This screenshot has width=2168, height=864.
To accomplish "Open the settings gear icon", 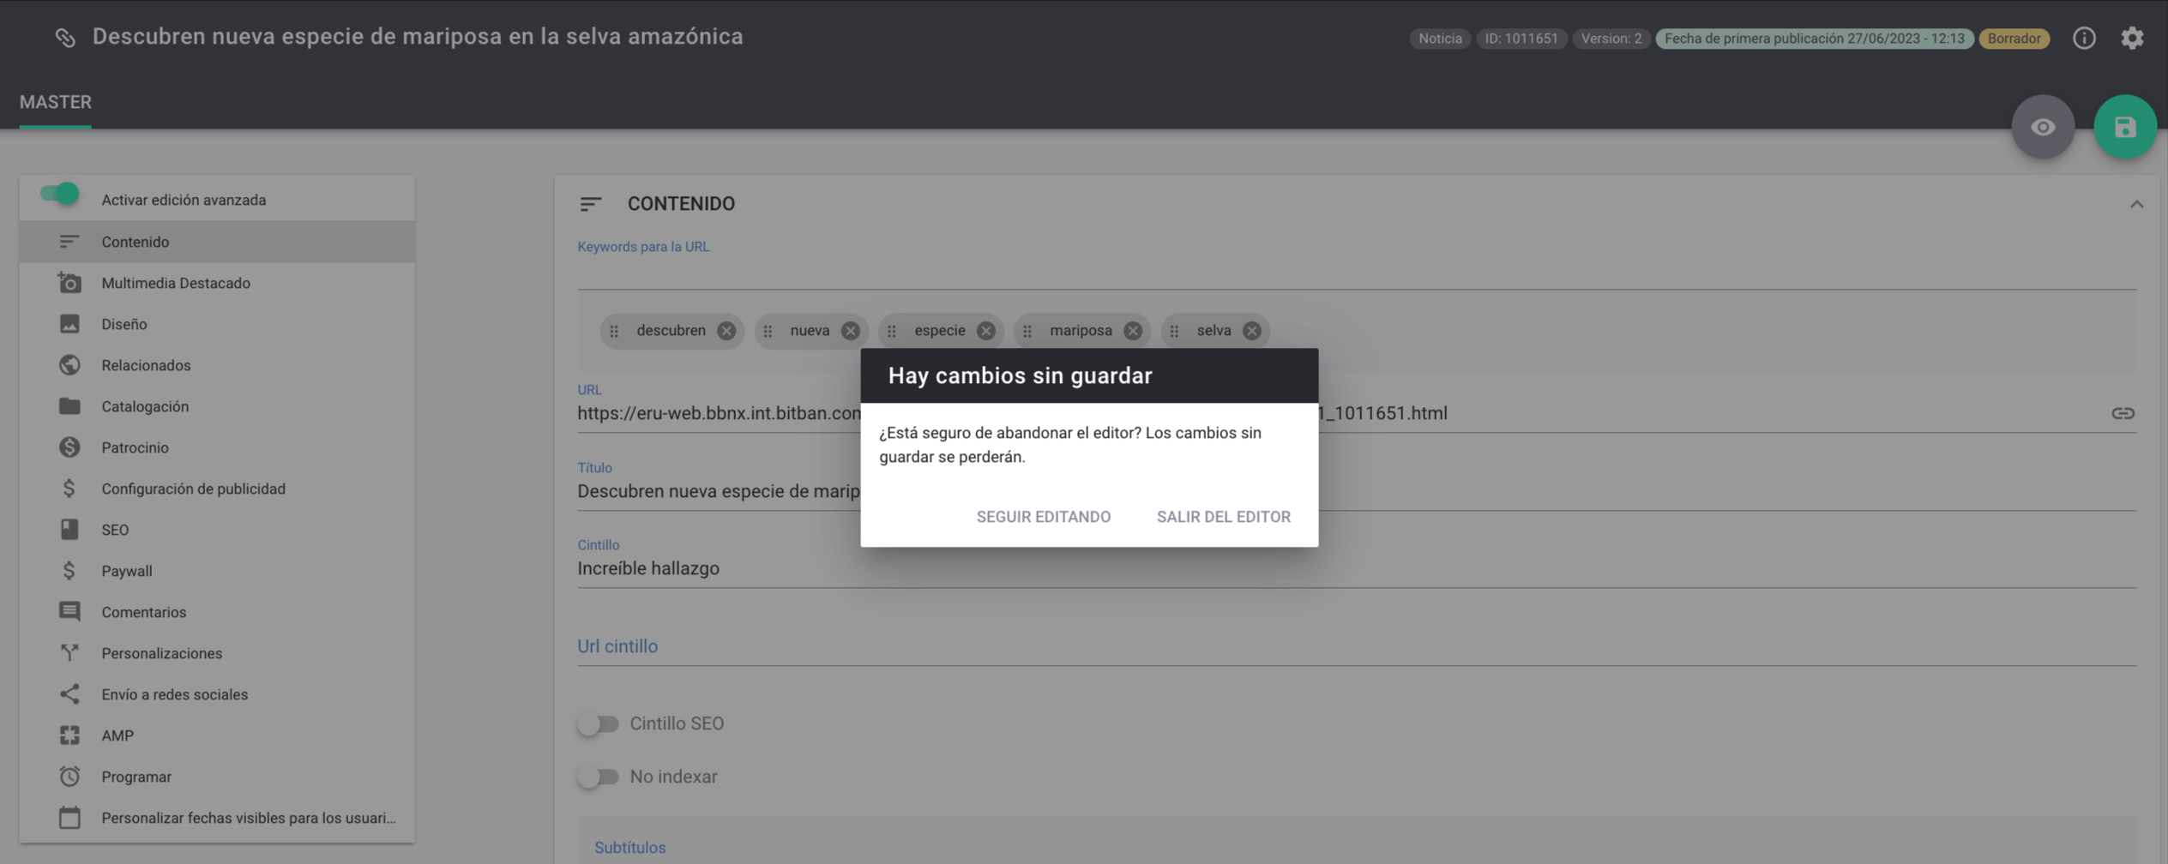I will pos(2132,38).
